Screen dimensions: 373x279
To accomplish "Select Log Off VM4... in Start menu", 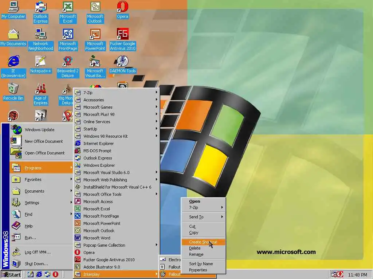I will [x=42, y=252].
